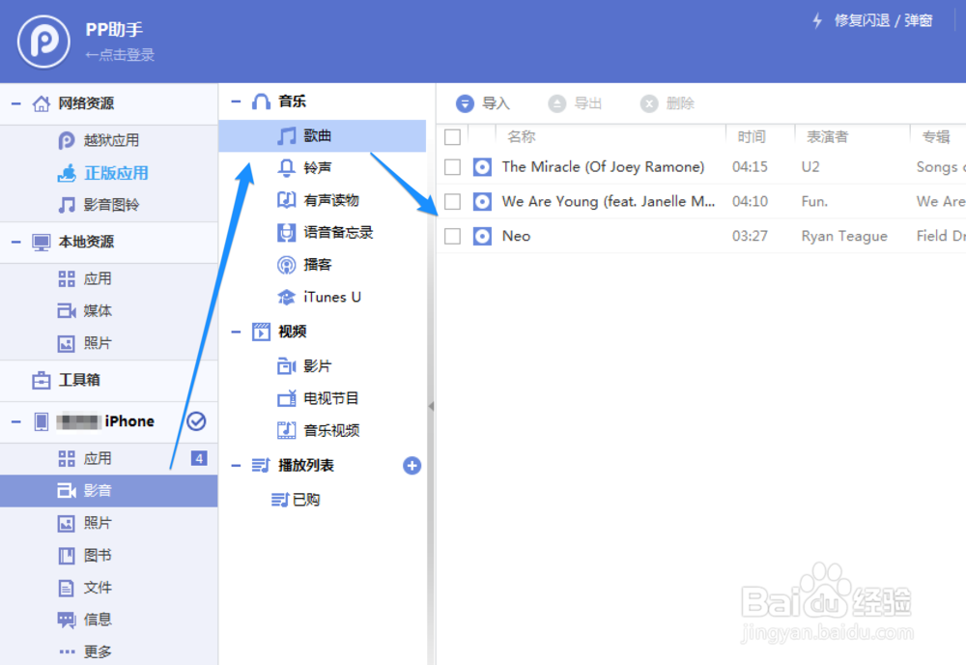966x665 pixels.
Task: Check the checkbox for The Miracle song
Action: pyautogui.click(x=452, y=166)
